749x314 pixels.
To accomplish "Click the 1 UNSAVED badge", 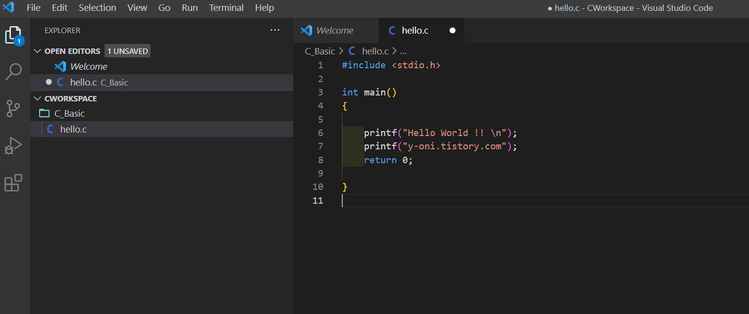I will point(127,51).
